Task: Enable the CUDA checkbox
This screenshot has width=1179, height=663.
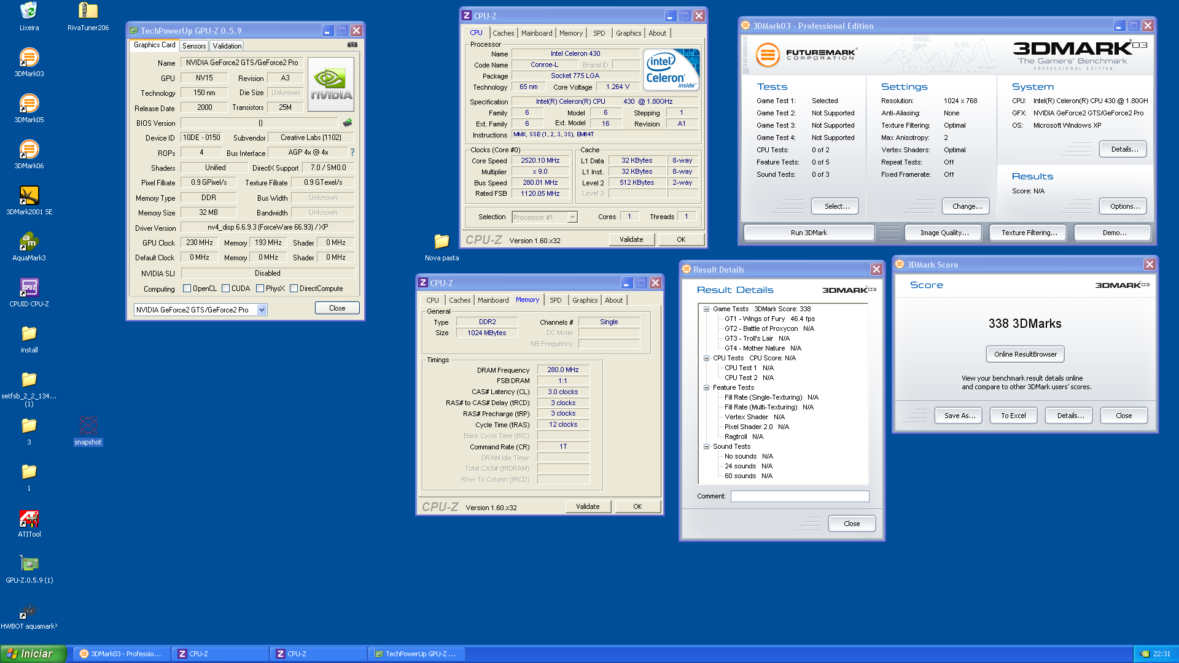Action: pos(225,289)
